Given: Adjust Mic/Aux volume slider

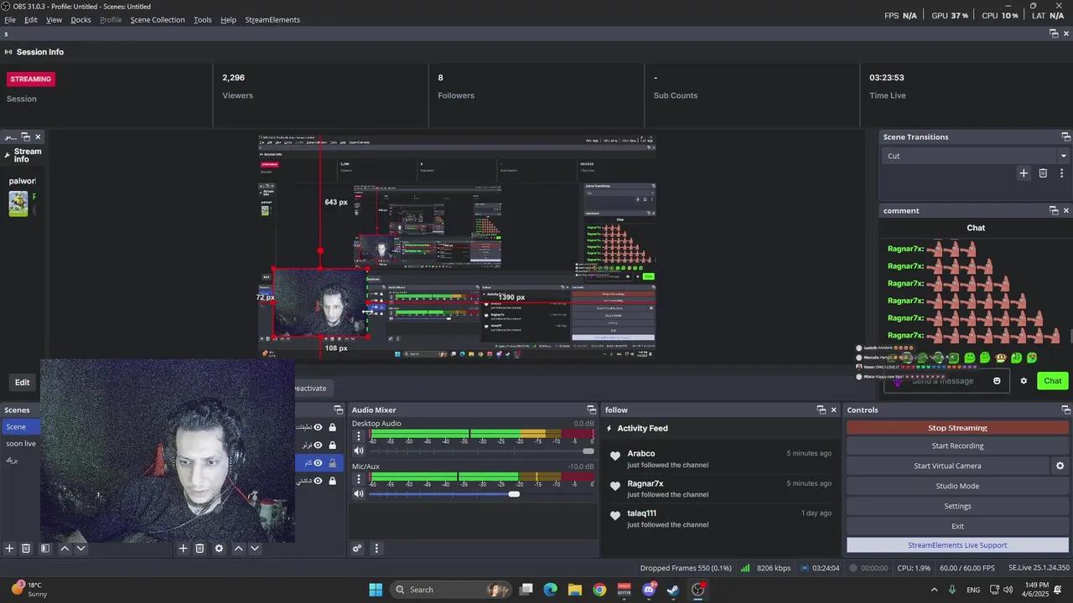Looking at the screenshot, I should point(482,493).
